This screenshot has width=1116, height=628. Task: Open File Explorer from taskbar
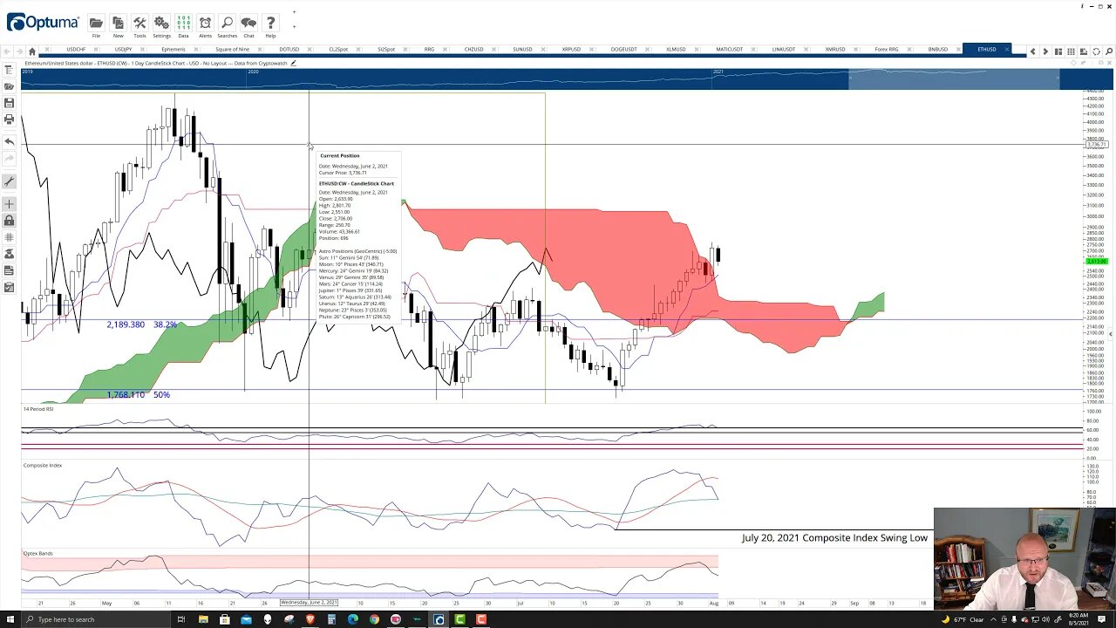[203, 619]
